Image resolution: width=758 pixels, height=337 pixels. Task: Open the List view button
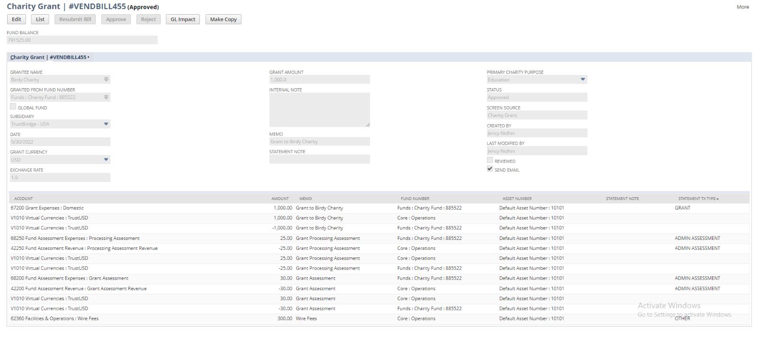click(40, 19)
